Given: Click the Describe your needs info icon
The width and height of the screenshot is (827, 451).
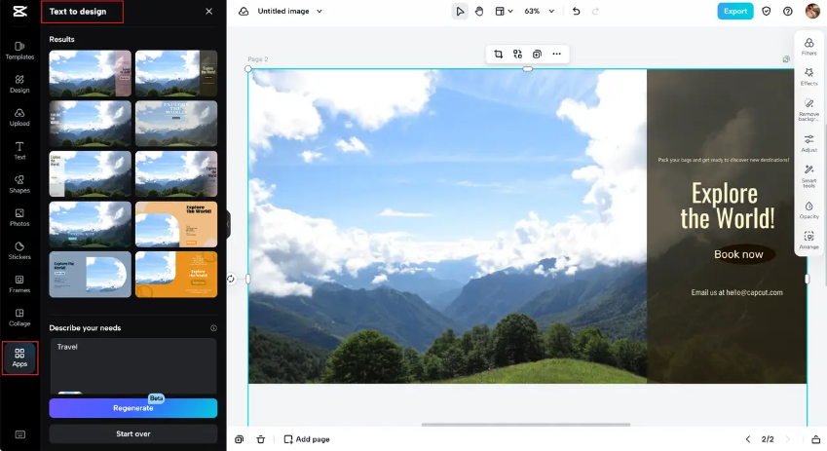Looking at the screenshot, I should click(x=213, y=328).
